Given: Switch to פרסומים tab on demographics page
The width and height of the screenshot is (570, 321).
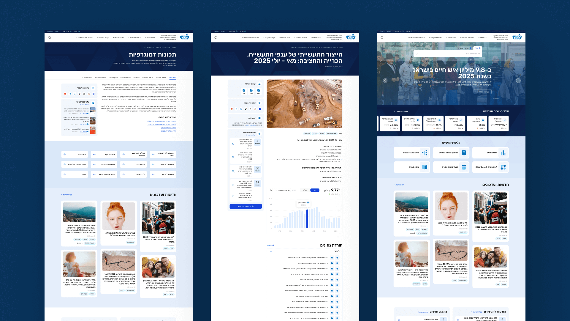Looking at the screenshot, I should (x=136, y=78).
